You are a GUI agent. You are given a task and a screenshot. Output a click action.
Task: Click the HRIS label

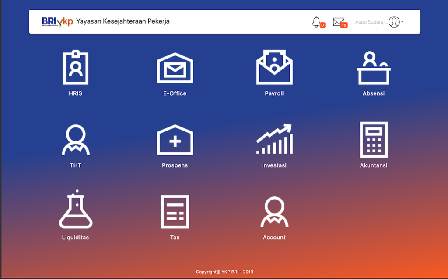(75, 93)
